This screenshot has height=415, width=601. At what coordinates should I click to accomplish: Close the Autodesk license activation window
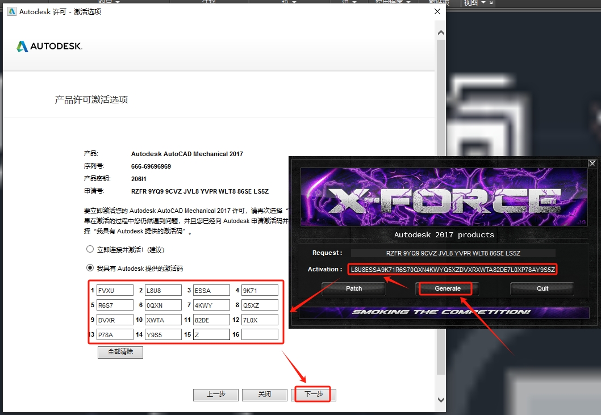click(x=437, y=11)
